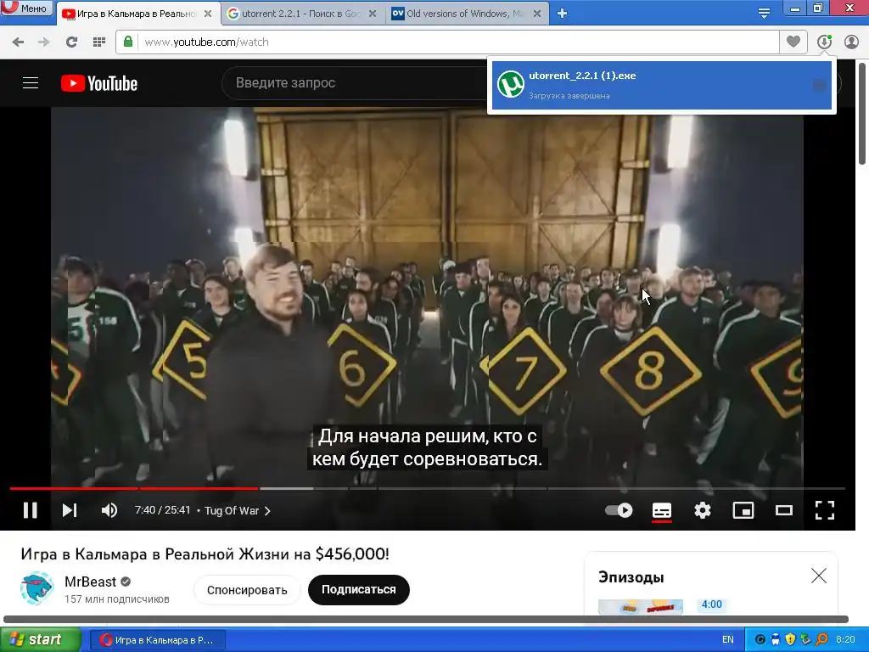
Task: Reload the current page
Action: 71,42
